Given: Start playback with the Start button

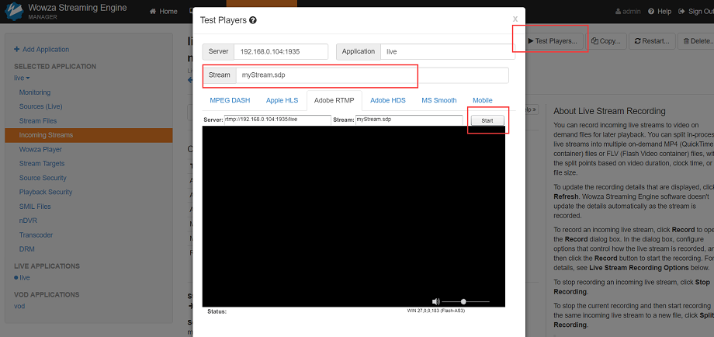Looking at the screenshot, I should 487,120.
